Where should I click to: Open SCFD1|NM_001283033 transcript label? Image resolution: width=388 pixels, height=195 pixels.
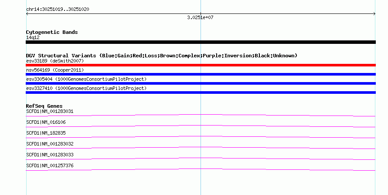click(50, 155)
